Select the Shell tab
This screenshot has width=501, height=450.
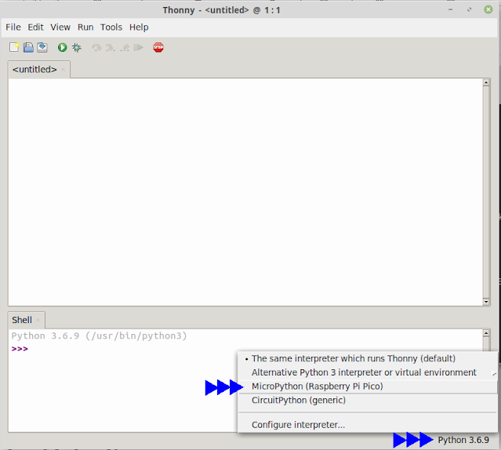(22, 320)
